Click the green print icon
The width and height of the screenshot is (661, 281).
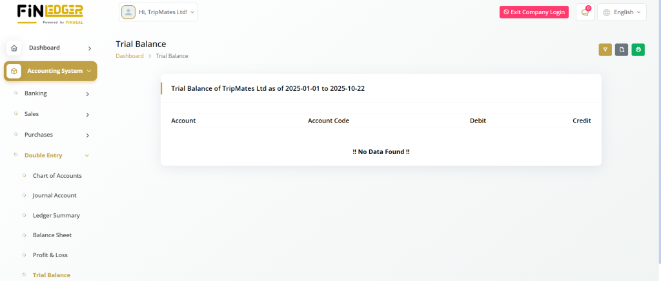coord(638,50)
